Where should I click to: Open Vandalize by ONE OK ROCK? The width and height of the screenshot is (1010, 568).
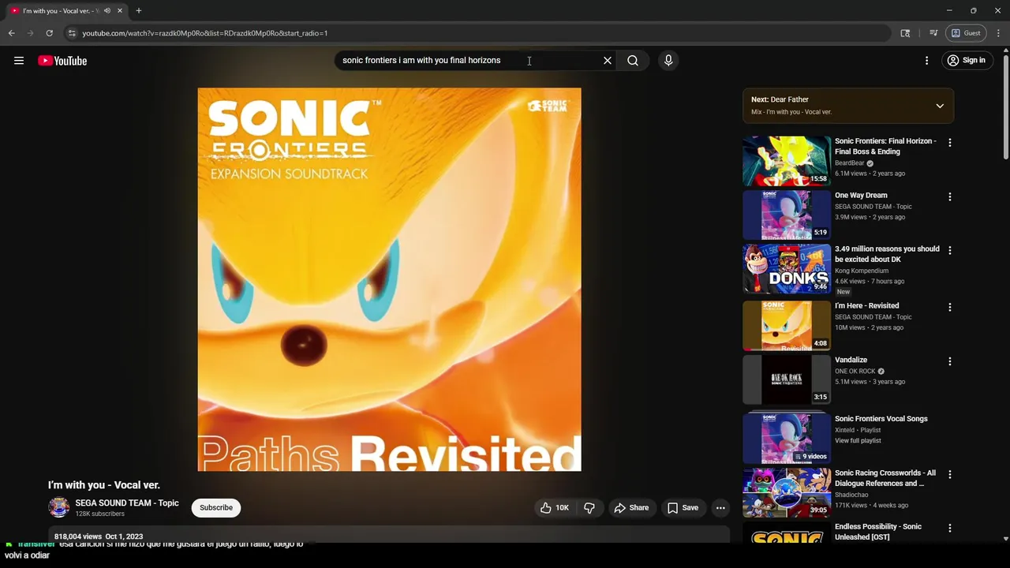[851, 360]
